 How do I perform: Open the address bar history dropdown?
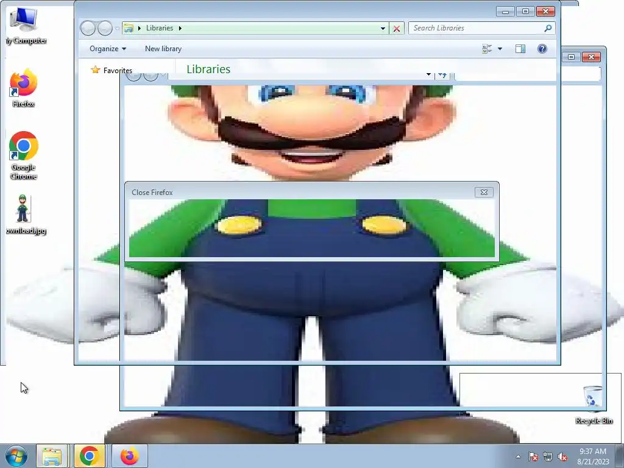click(383, 28)
